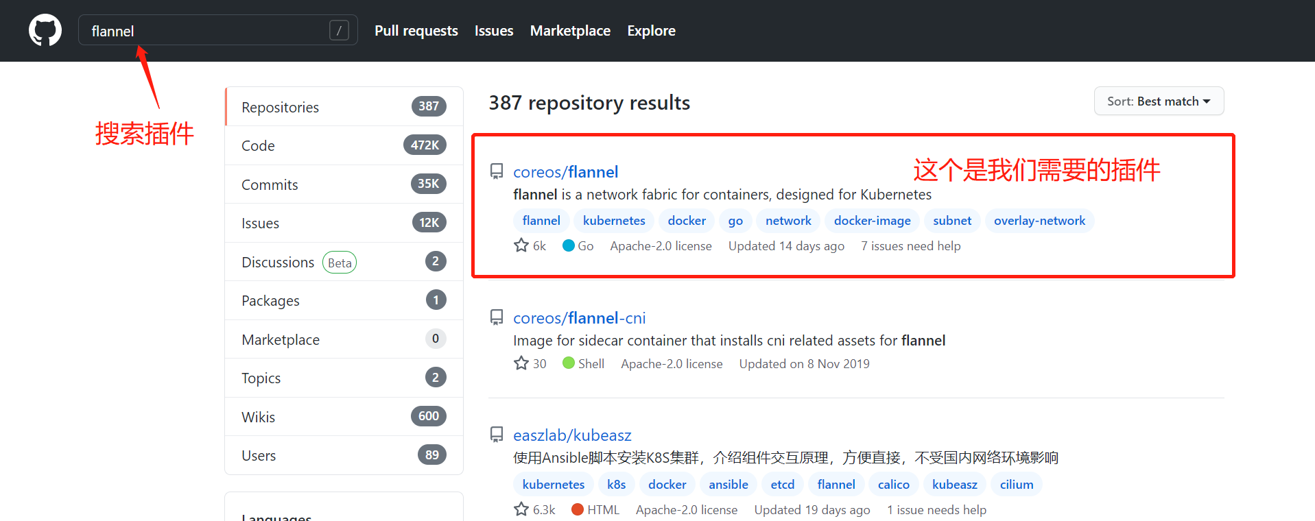Open the coreos/flannel-cni repository link
Viewport: 1315px width, 521px height.
[579, 318]
